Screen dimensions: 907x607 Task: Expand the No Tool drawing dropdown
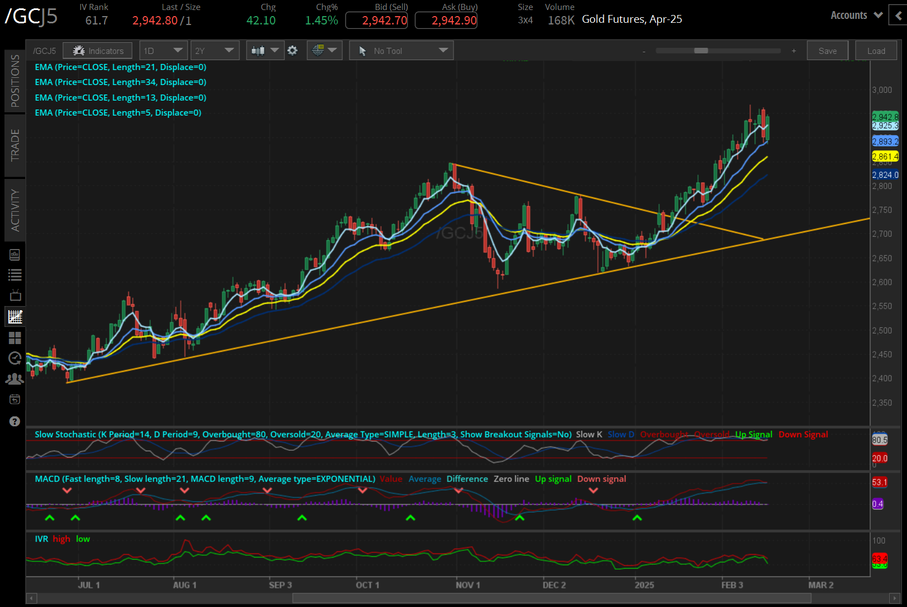click(x=401, y=50)
